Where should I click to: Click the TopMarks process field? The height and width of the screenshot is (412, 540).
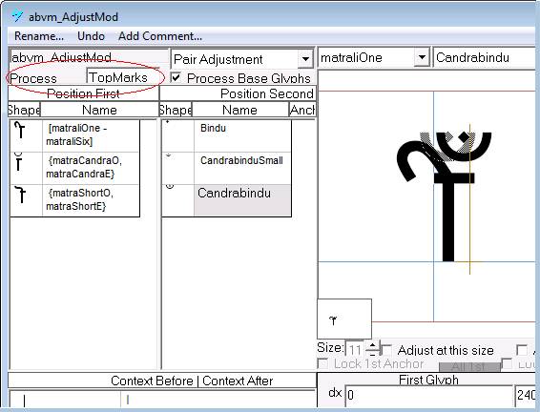[x=123, y=77]
